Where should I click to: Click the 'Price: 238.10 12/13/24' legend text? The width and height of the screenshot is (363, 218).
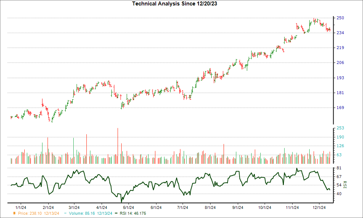pyautogui.click(x=39, y=213)
